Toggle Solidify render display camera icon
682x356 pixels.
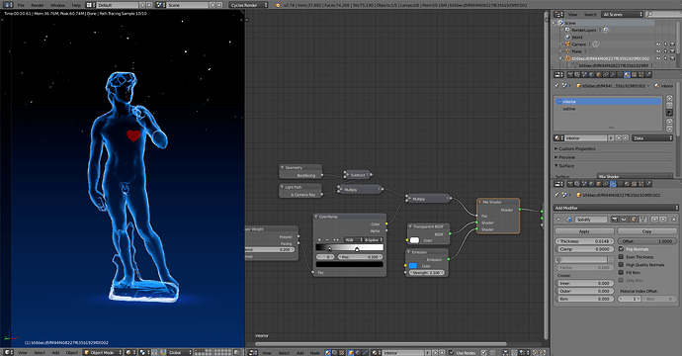pos(615,220)
